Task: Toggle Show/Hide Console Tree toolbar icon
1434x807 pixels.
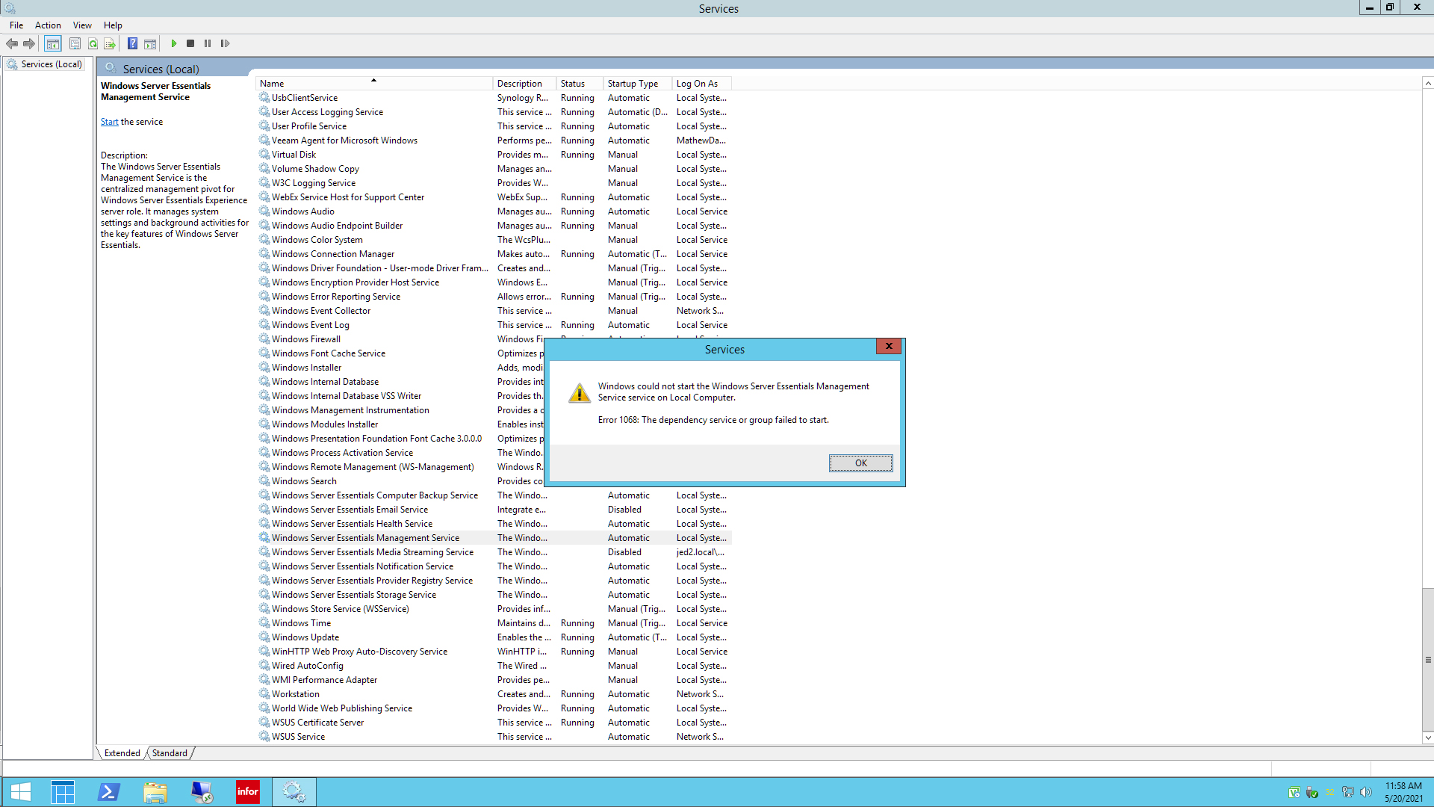Action: (x=52, y=43)
